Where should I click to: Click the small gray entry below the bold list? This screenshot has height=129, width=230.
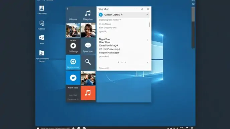click(104, 56)
